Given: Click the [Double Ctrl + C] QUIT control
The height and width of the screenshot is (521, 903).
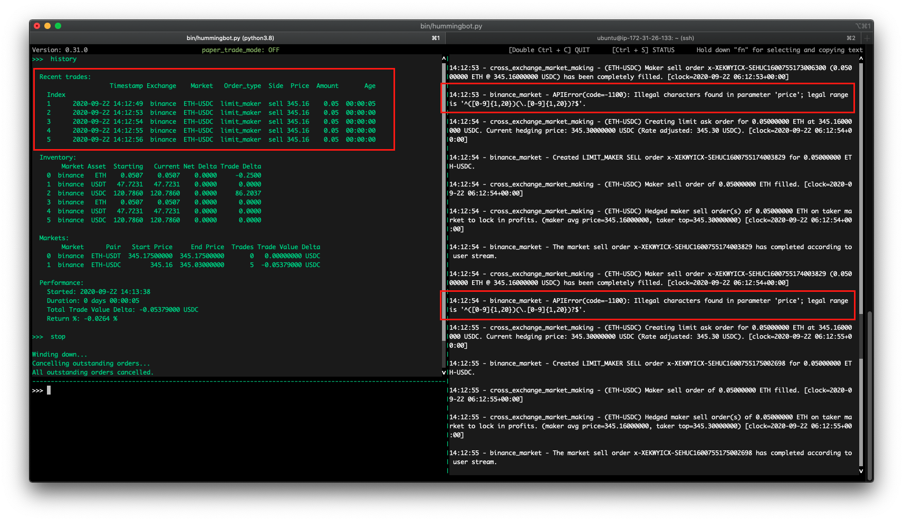Looking at the screenshot, I should [x=550, y=50].
